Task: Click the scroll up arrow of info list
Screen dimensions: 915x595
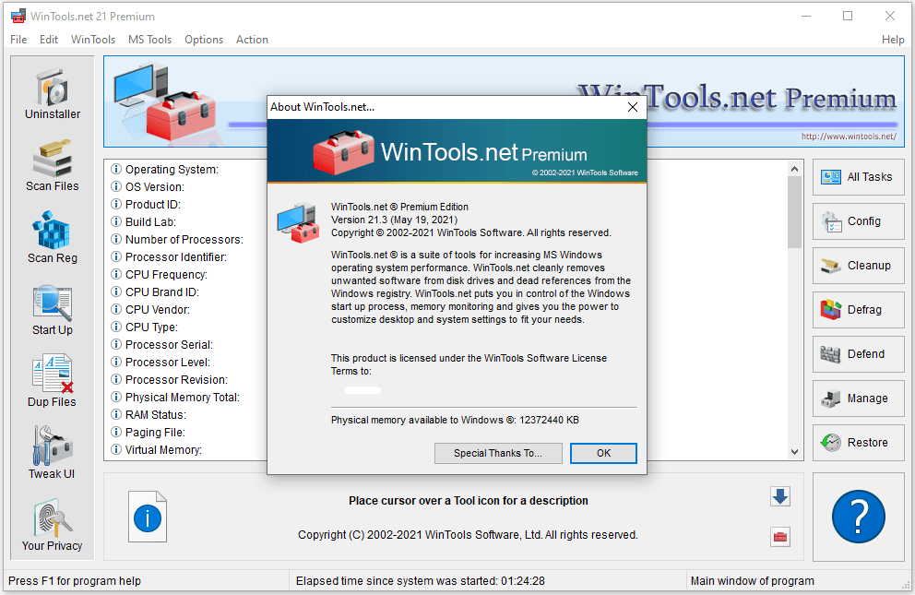Action: click(x=794, y=169)
